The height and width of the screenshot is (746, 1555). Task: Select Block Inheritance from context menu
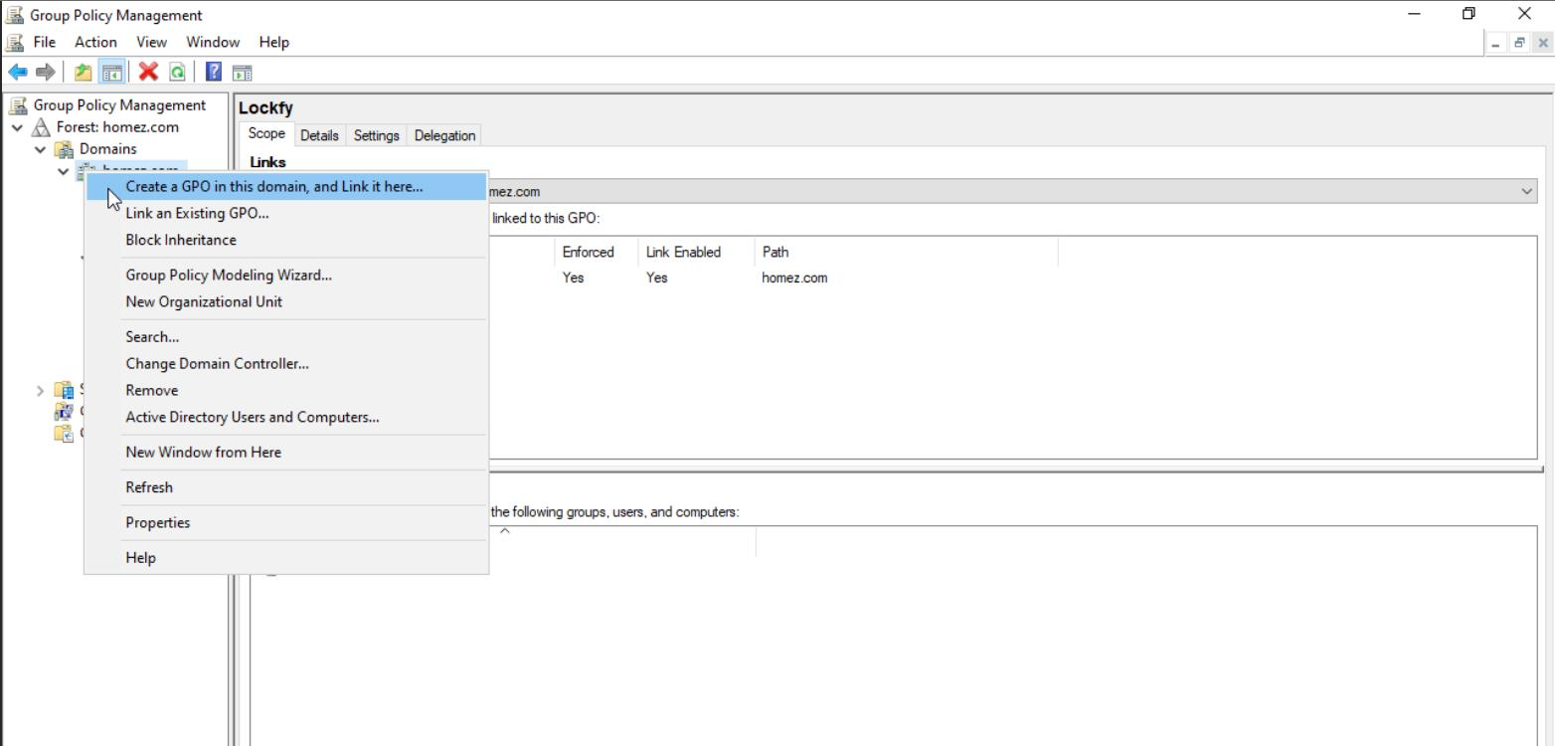click(x=286, y=240)
